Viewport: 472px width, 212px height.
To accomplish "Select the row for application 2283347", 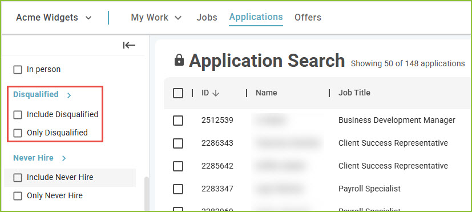I will click(x=178, y=189).
